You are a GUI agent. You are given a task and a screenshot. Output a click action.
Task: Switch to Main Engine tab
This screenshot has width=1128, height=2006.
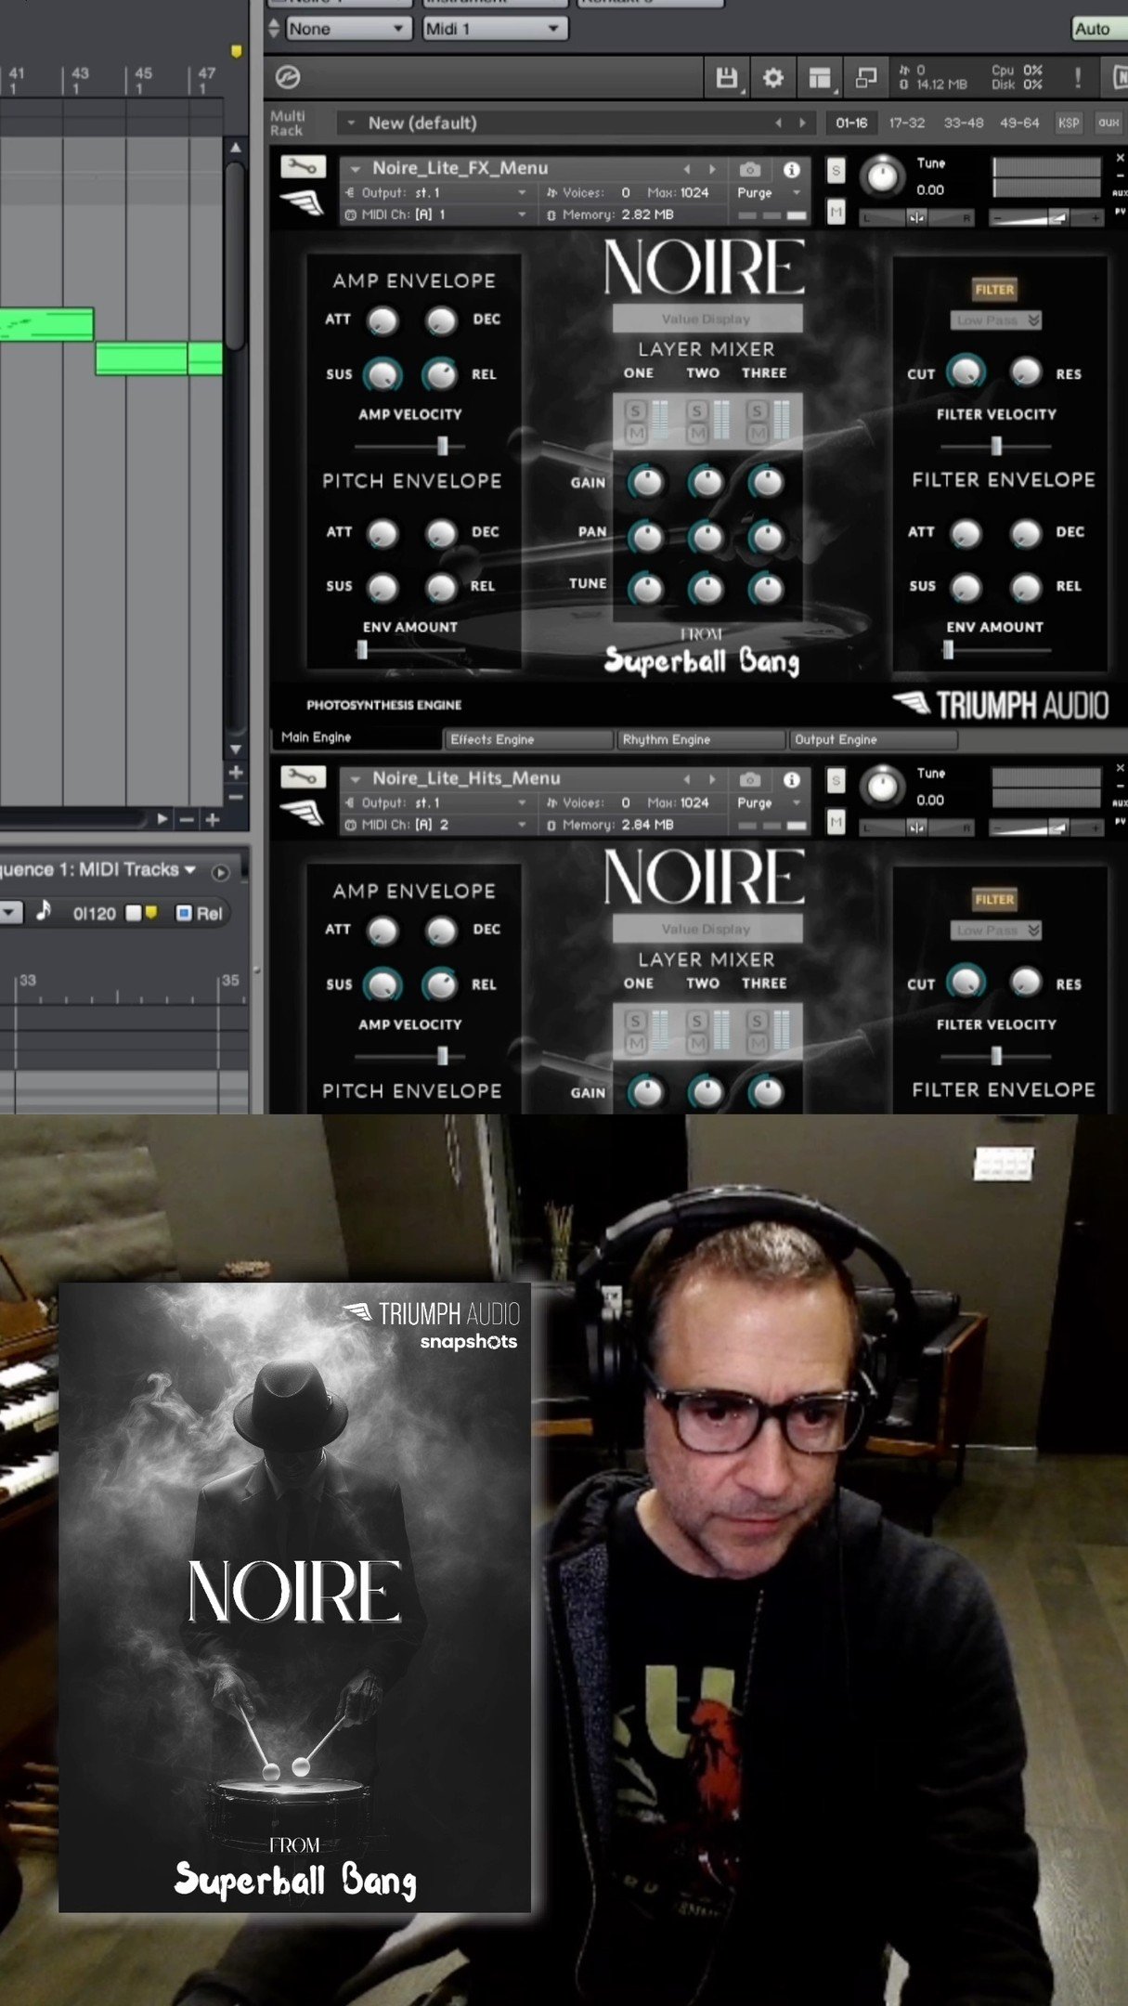pyautogui.click(x=357, y=737)
